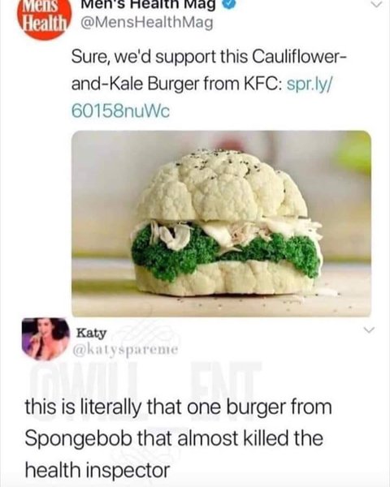Open the @MensHealthMag handle
Viewport: 390px width, 487px height.
pos(147,23)
